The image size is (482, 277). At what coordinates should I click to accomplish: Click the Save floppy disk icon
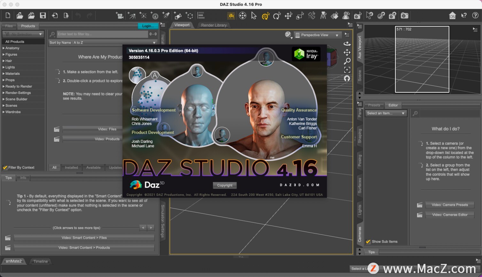43,15
